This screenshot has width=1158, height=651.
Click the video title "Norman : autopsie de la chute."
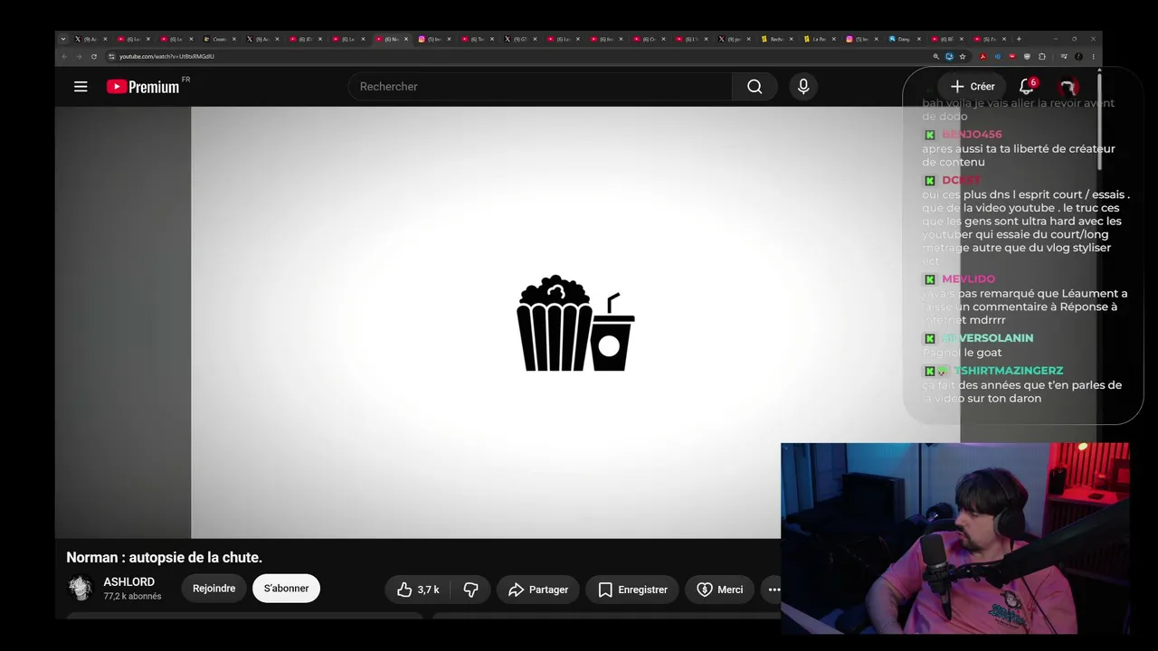[x=164, y=557]
